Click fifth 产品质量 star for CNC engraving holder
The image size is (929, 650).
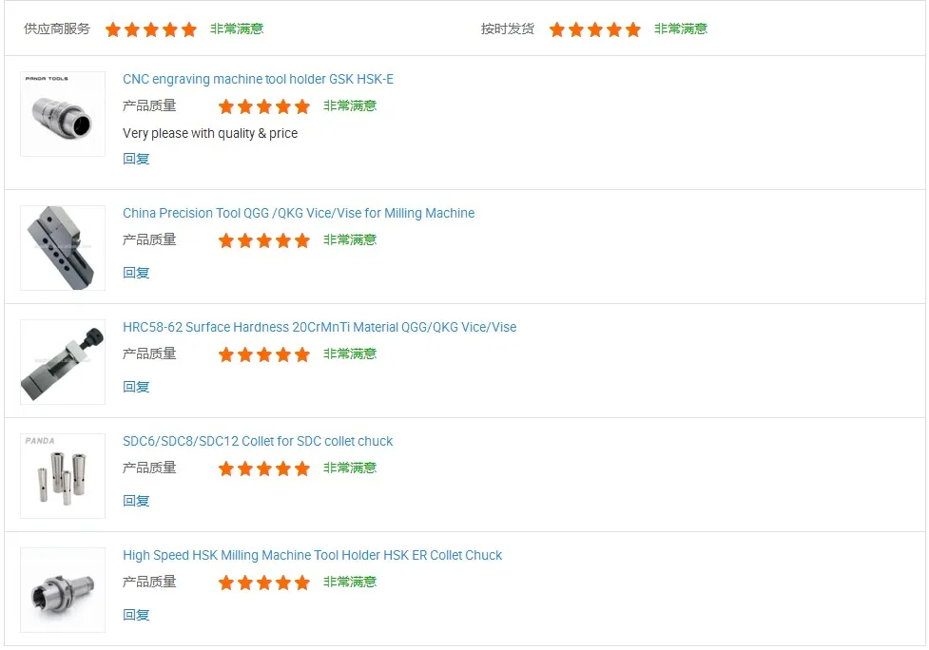point(302,106)
